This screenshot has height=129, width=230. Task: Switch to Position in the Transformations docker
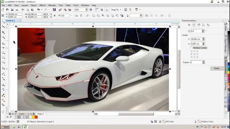[189, 25]
